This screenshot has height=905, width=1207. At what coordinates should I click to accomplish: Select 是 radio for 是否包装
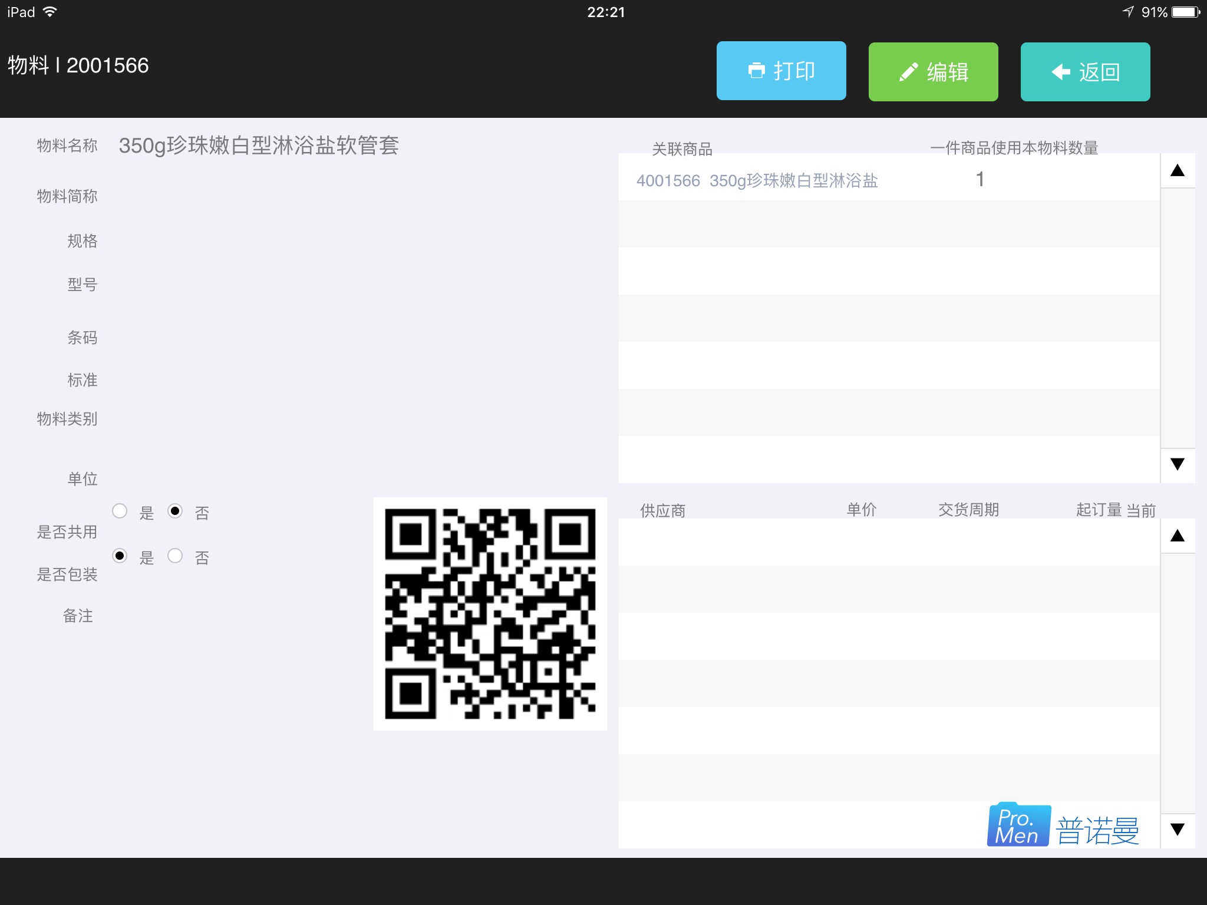(120, 556)
